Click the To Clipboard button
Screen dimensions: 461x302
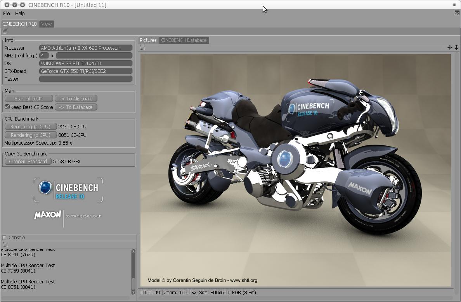[x=76, y=99]
